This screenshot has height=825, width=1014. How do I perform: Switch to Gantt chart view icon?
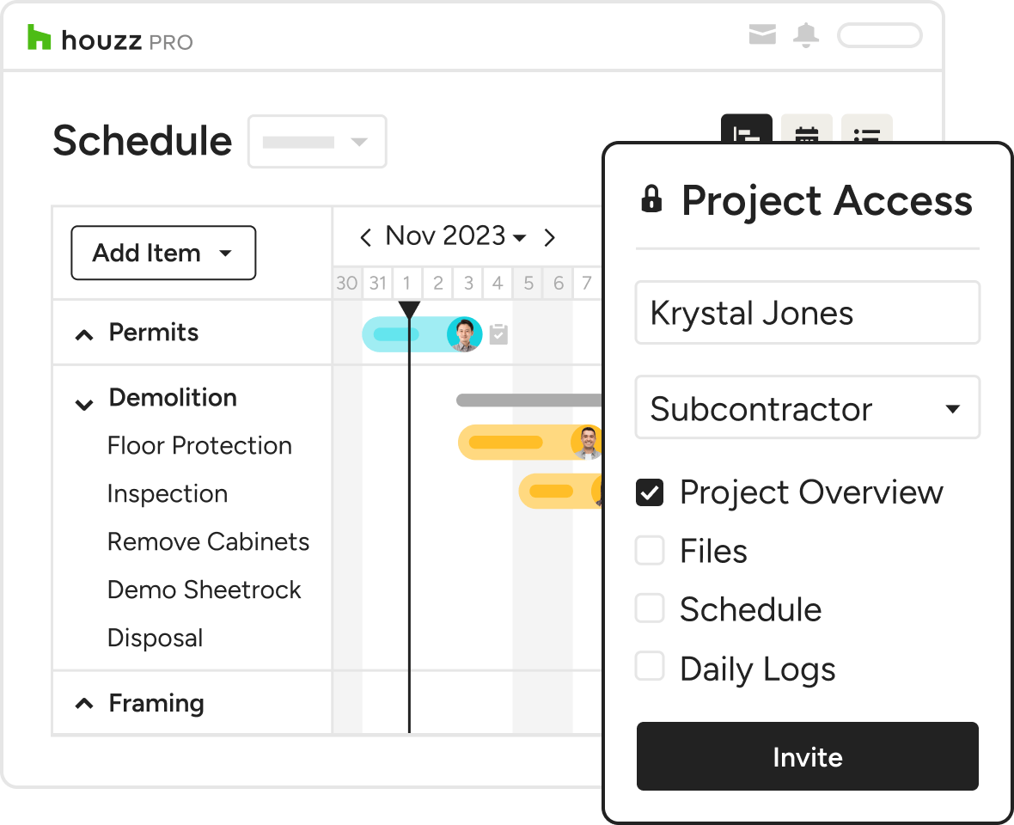pos(746,130)
